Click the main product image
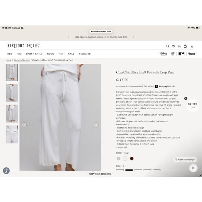This screenshot has height=202, width=202. tap(60, 118)
